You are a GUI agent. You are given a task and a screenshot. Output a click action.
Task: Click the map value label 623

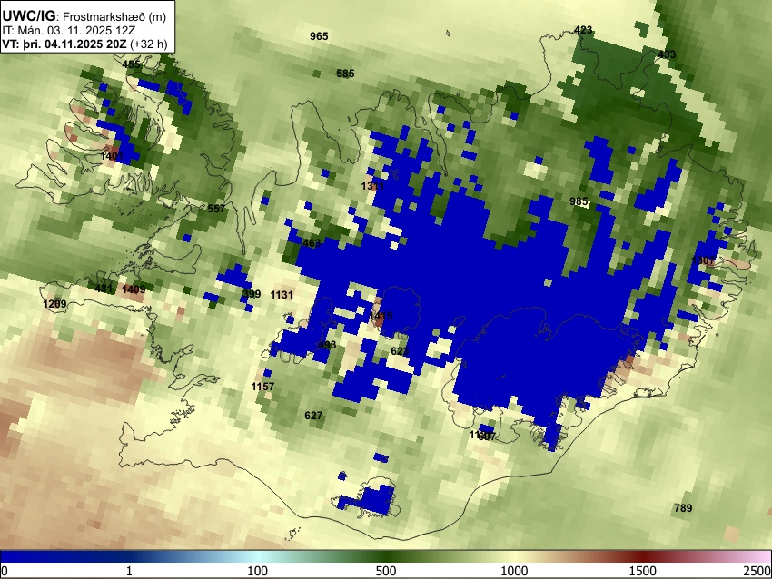pyautogui.click(x=400, y=350)
